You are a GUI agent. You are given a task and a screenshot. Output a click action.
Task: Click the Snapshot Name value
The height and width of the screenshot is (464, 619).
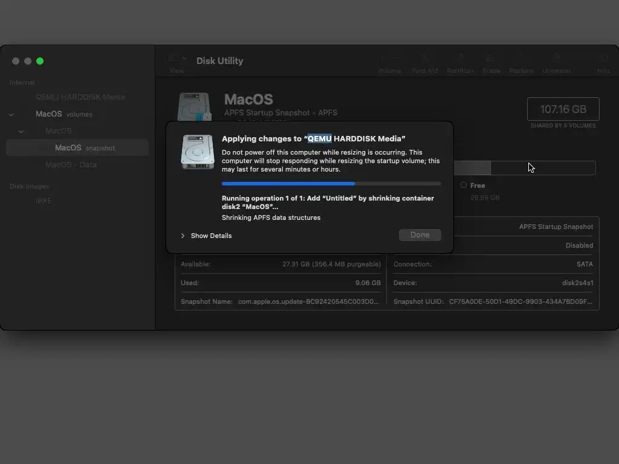tap(308, 301)
